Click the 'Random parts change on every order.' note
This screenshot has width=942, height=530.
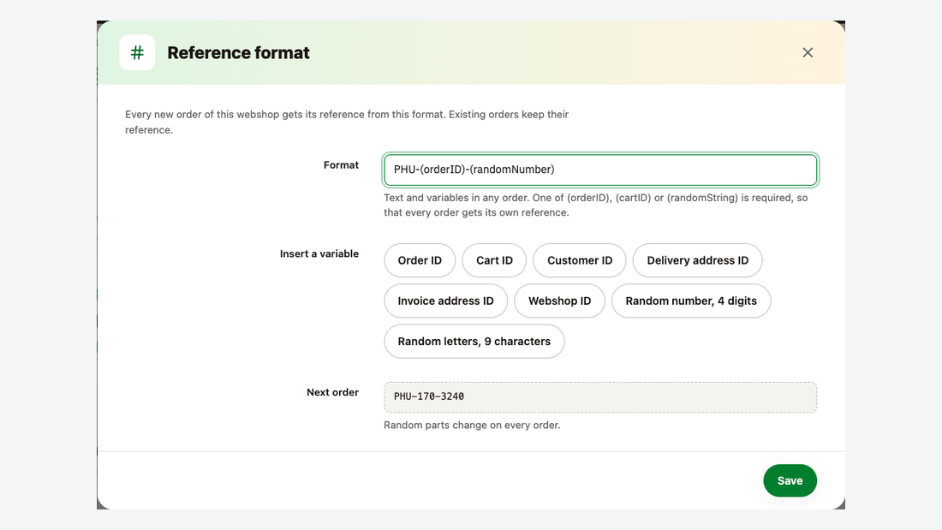472,425
